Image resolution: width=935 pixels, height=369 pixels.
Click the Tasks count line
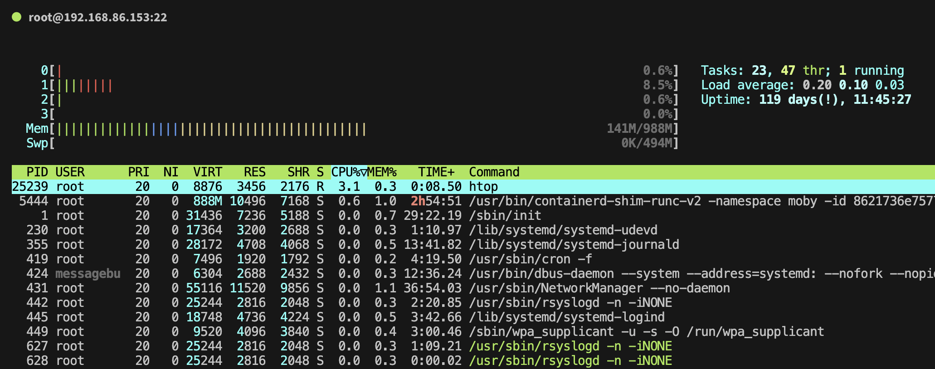coord(802,70)
